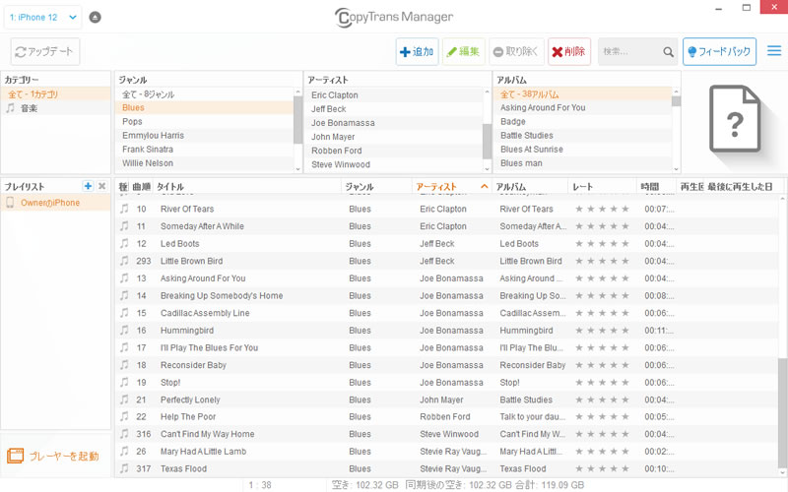Select John Mayer in artist list

(x=394, y=137)
